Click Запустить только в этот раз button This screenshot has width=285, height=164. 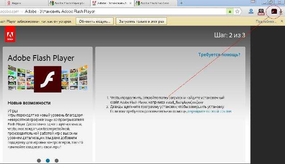[x=142, y=21]
